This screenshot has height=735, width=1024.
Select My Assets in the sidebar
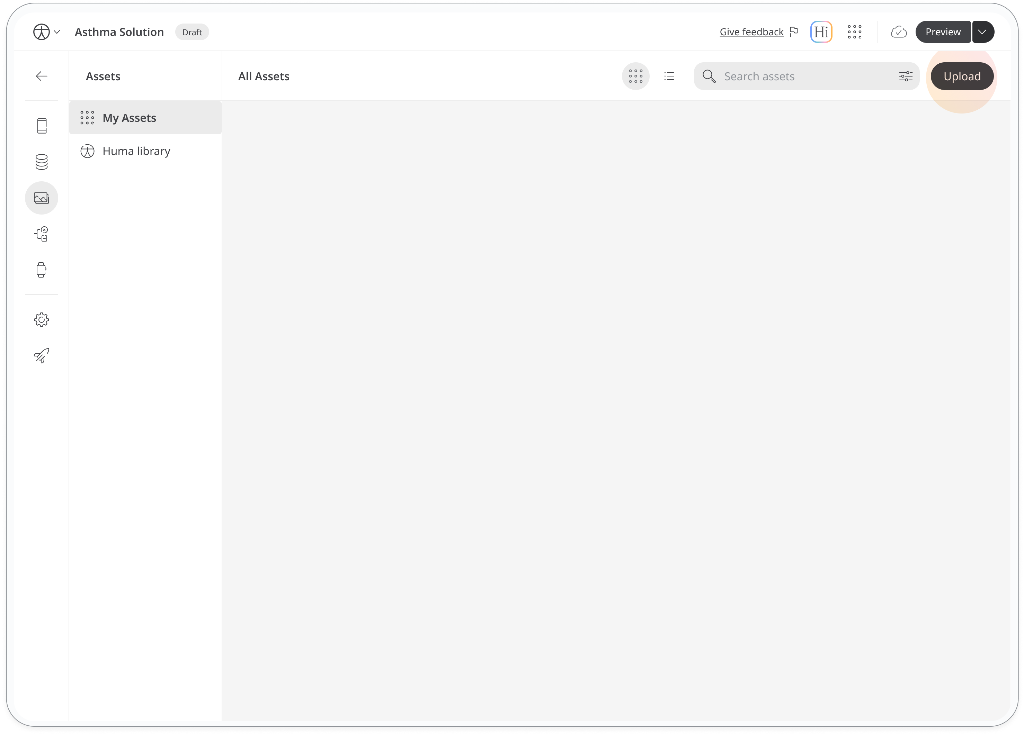point(145,118)
